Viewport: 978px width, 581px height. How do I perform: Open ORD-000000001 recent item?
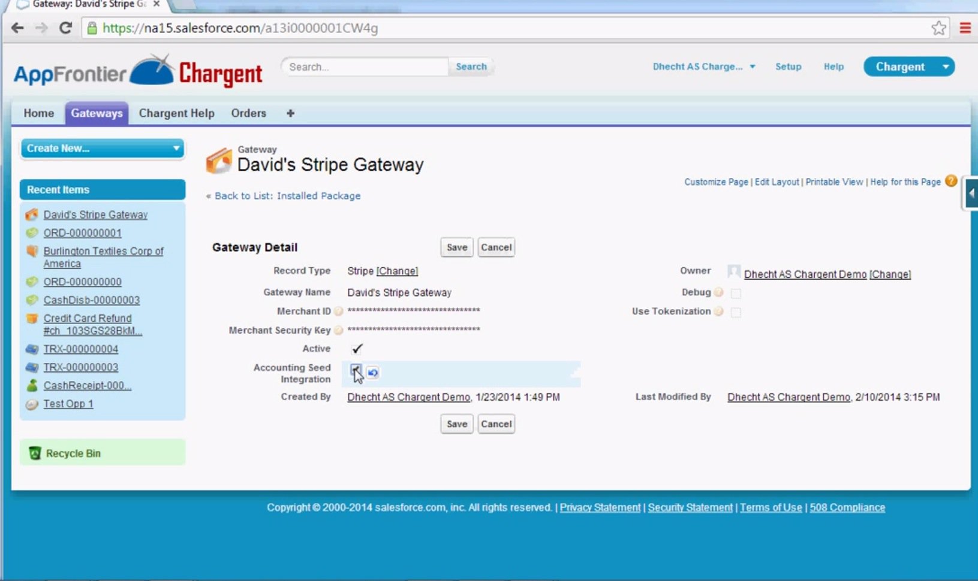point(82,233)
